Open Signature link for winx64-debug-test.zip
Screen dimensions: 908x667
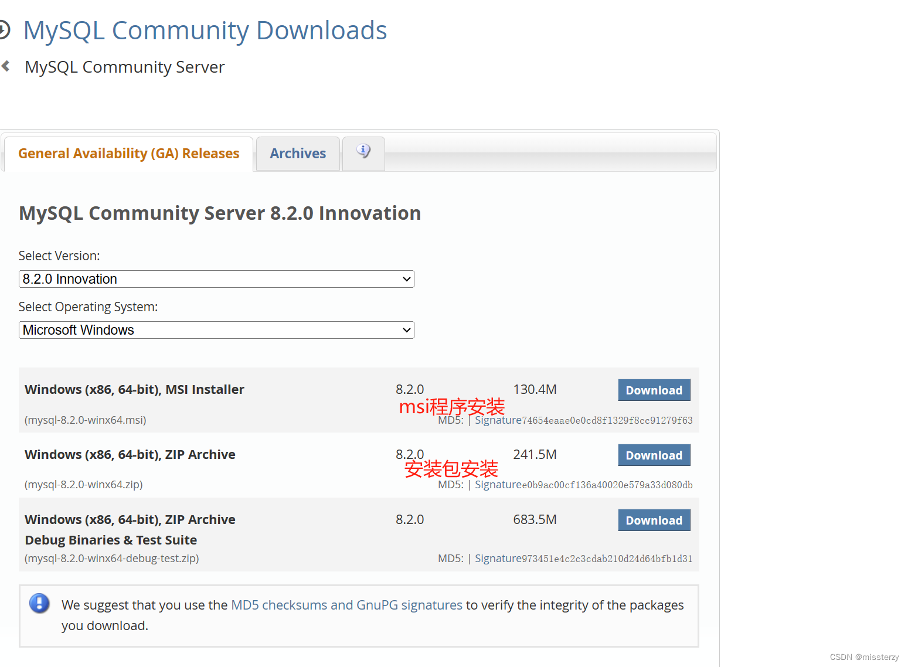[498, 559]
